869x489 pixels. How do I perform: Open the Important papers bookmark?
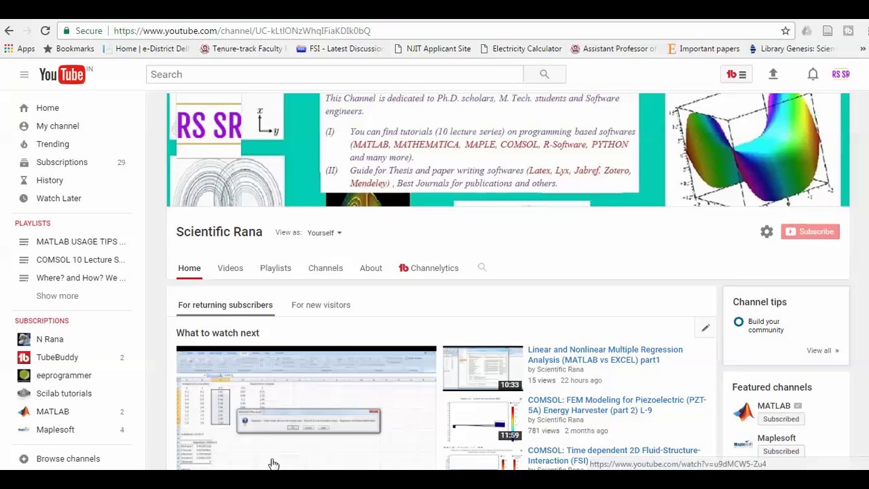click(703, 49)
